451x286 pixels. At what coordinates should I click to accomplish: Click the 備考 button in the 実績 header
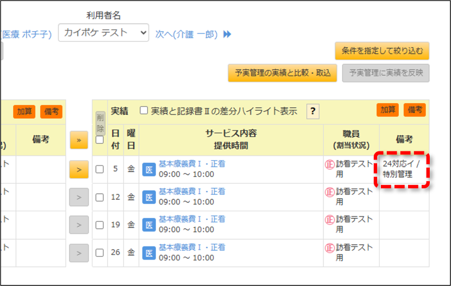point(415,110)
